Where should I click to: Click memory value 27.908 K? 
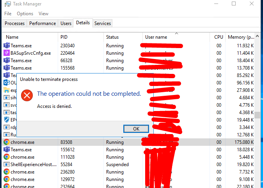(245, 90)
